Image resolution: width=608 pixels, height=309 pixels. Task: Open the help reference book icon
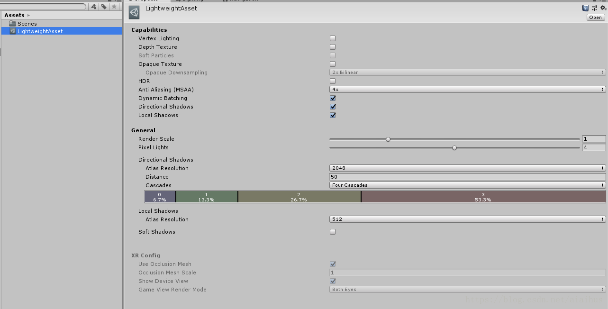coord(585,8)
